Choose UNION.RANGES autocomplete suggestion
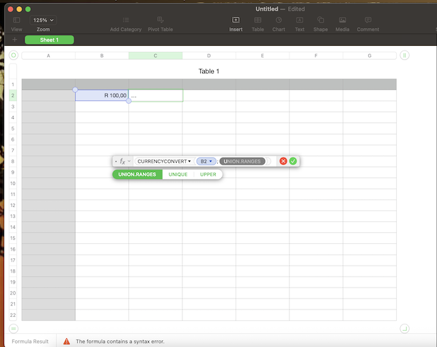Image resolution: width=437 pixels, height=347 pixels. click(137, 174)
